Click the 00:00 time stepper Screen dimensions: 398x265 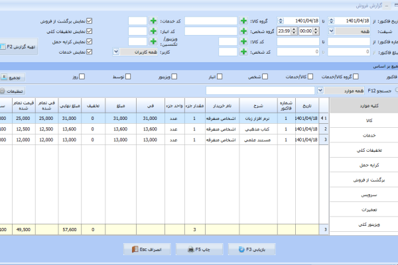pos(316,31)
